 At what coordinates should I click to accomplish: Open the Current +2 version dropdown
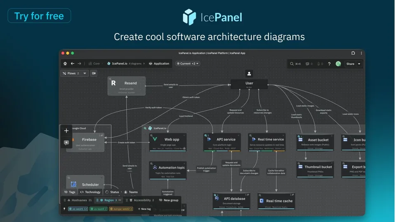[x=188, y=64]
